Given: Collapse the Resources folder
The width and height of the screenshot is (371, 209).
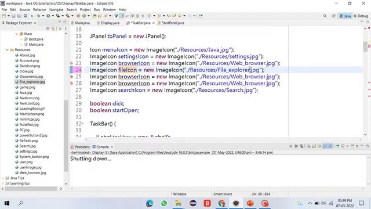Looking at the screenshot, I should click(7, 50).
